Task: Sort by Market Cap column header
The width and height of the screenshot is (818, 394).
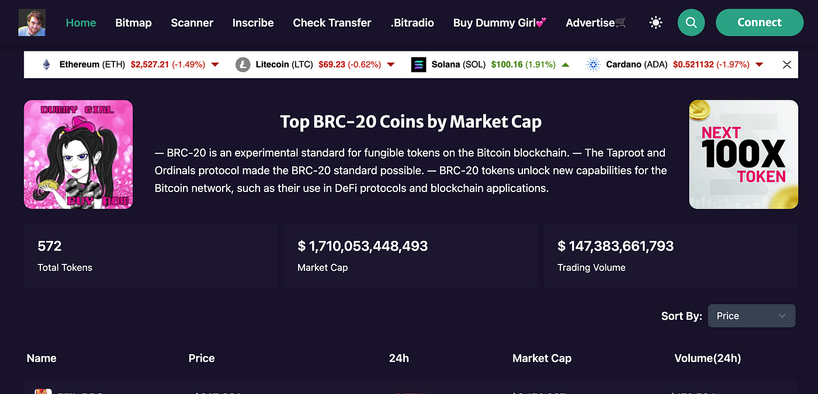Action: [542, 358]
